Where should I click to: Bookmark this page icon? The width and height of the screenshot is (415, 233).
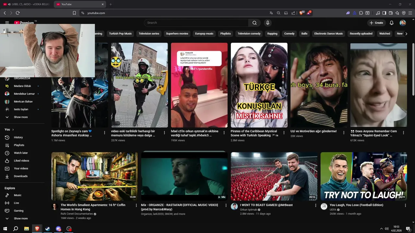point(74,13)
